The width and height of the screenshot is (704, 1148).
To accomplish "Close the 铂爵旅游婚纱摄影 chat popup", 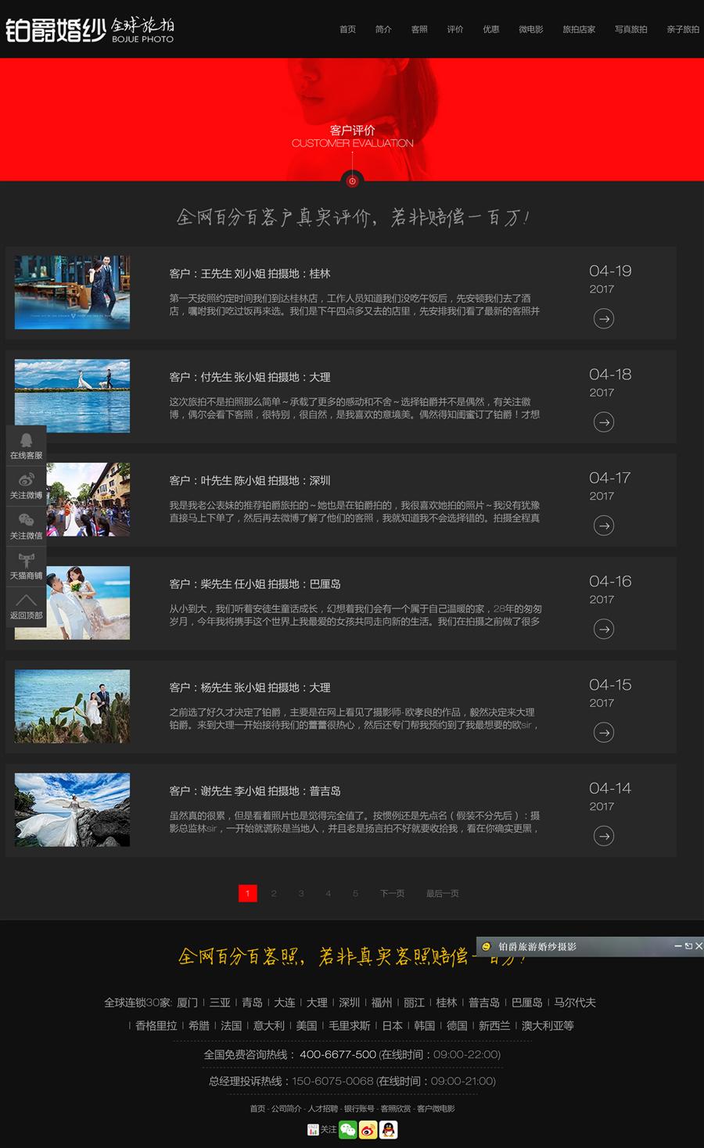I will [699, 946].
